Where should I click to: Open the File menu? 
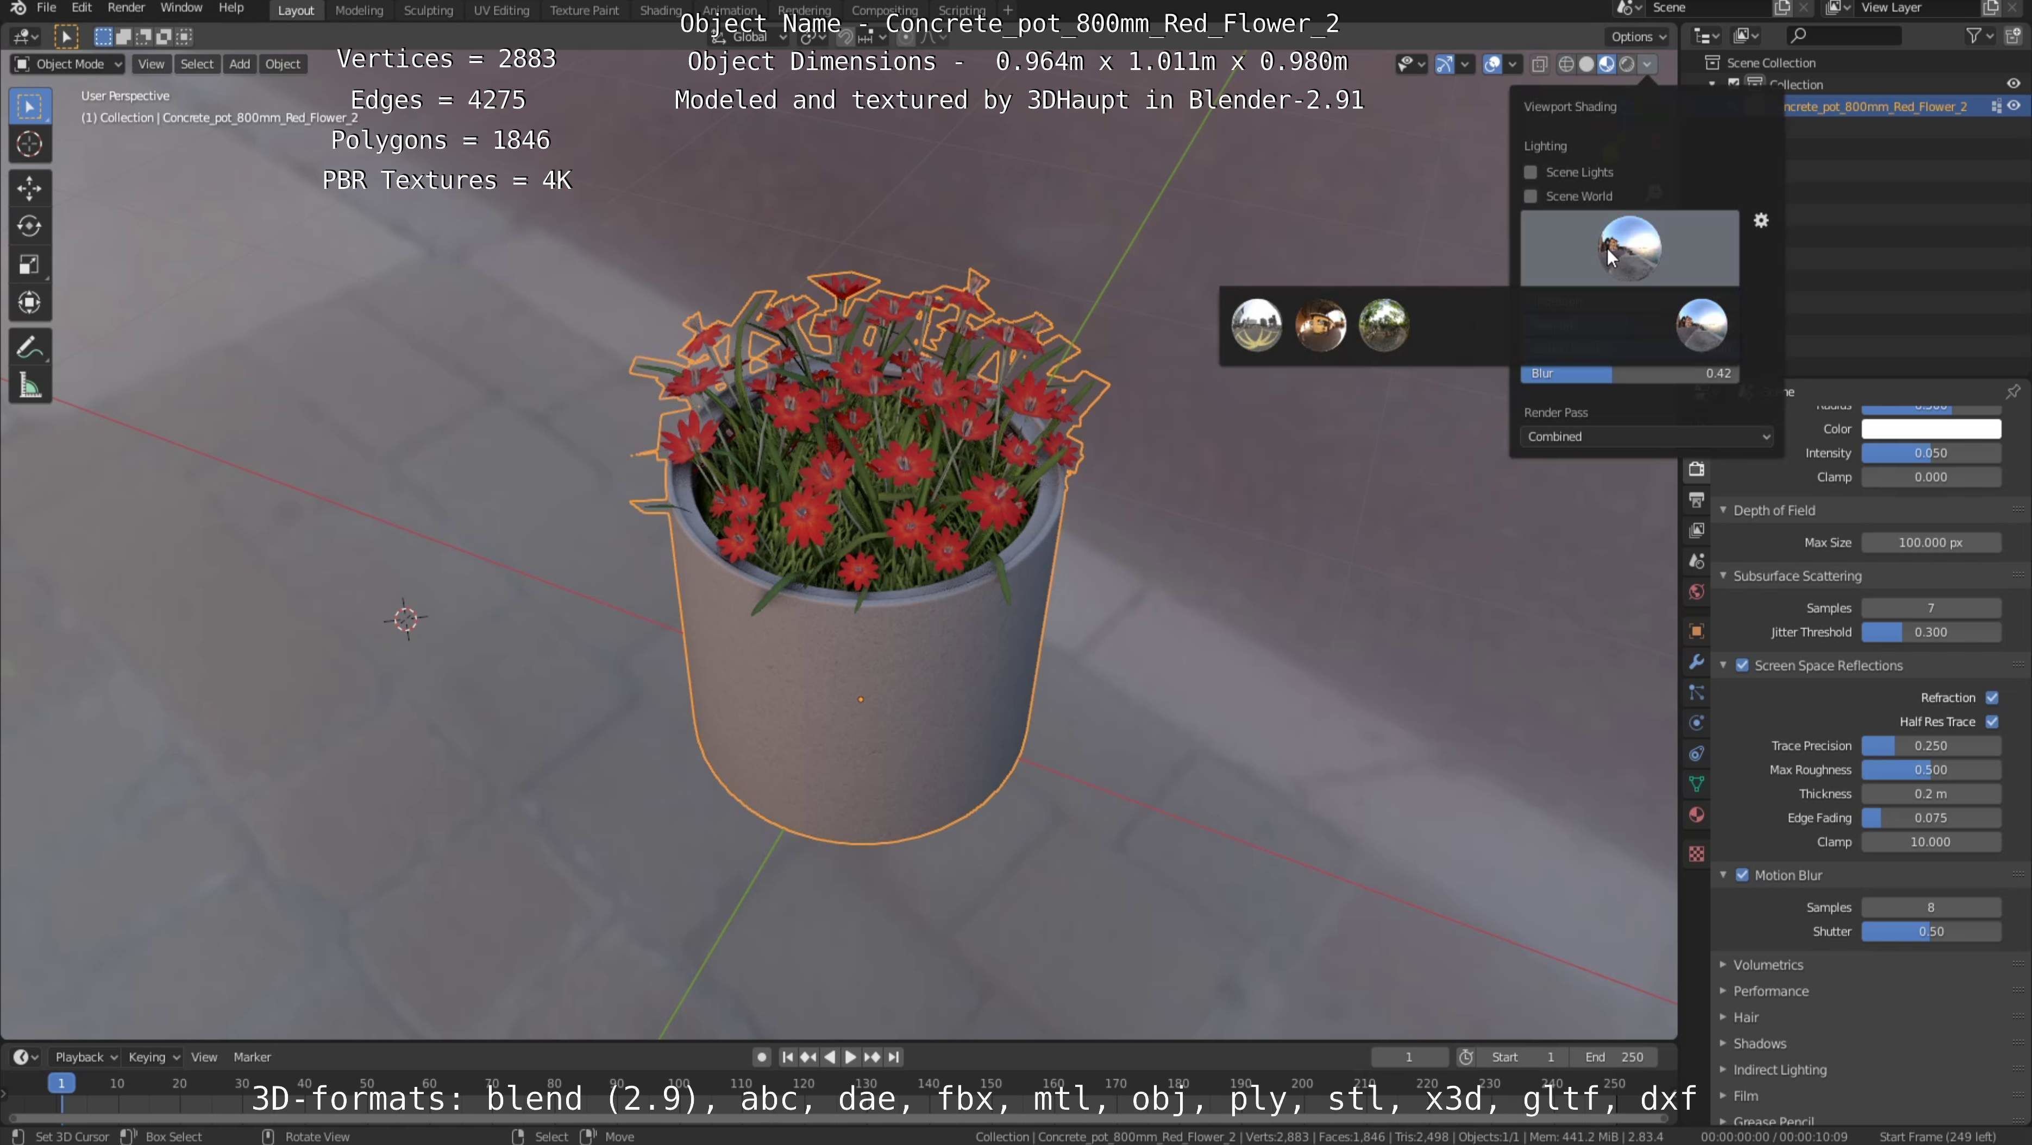click(47, 8)
